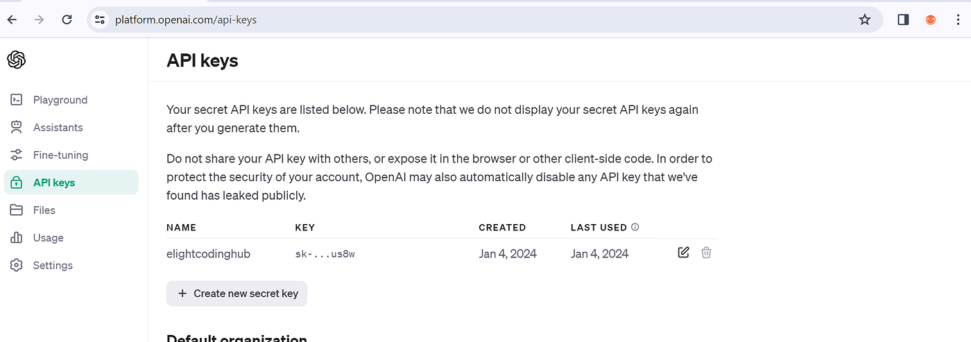Create new secret key

237,293
